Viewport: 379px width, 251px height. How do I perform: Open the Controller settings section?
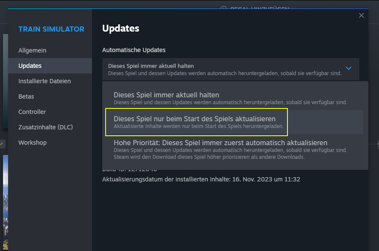click(50, 112)
